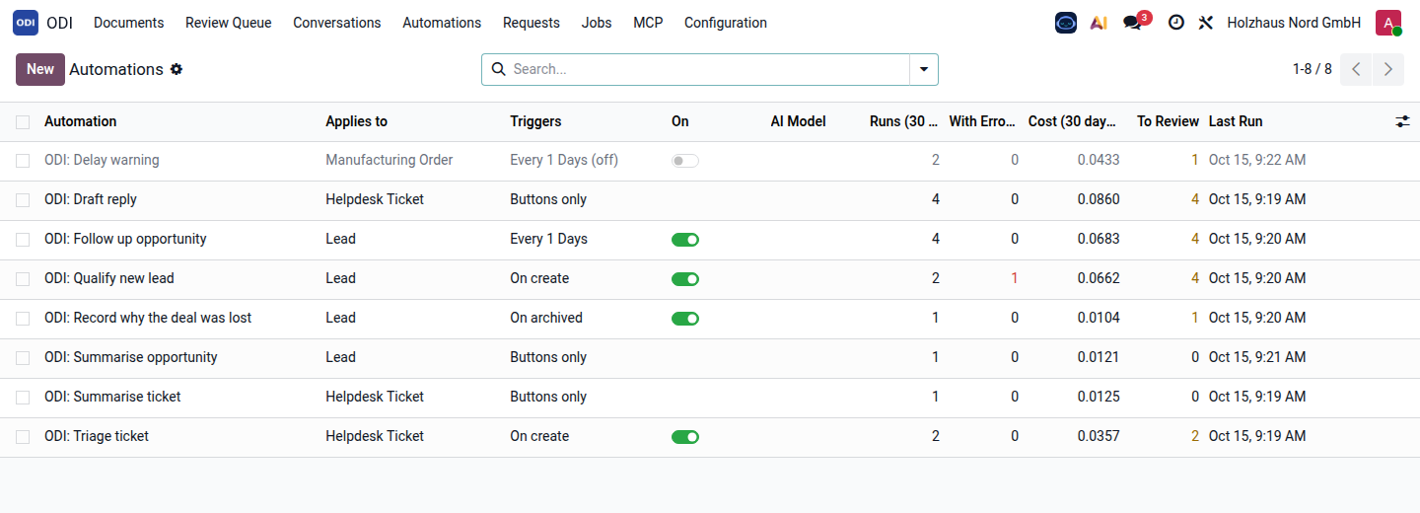Focus the Search input field

pos(708,69)
